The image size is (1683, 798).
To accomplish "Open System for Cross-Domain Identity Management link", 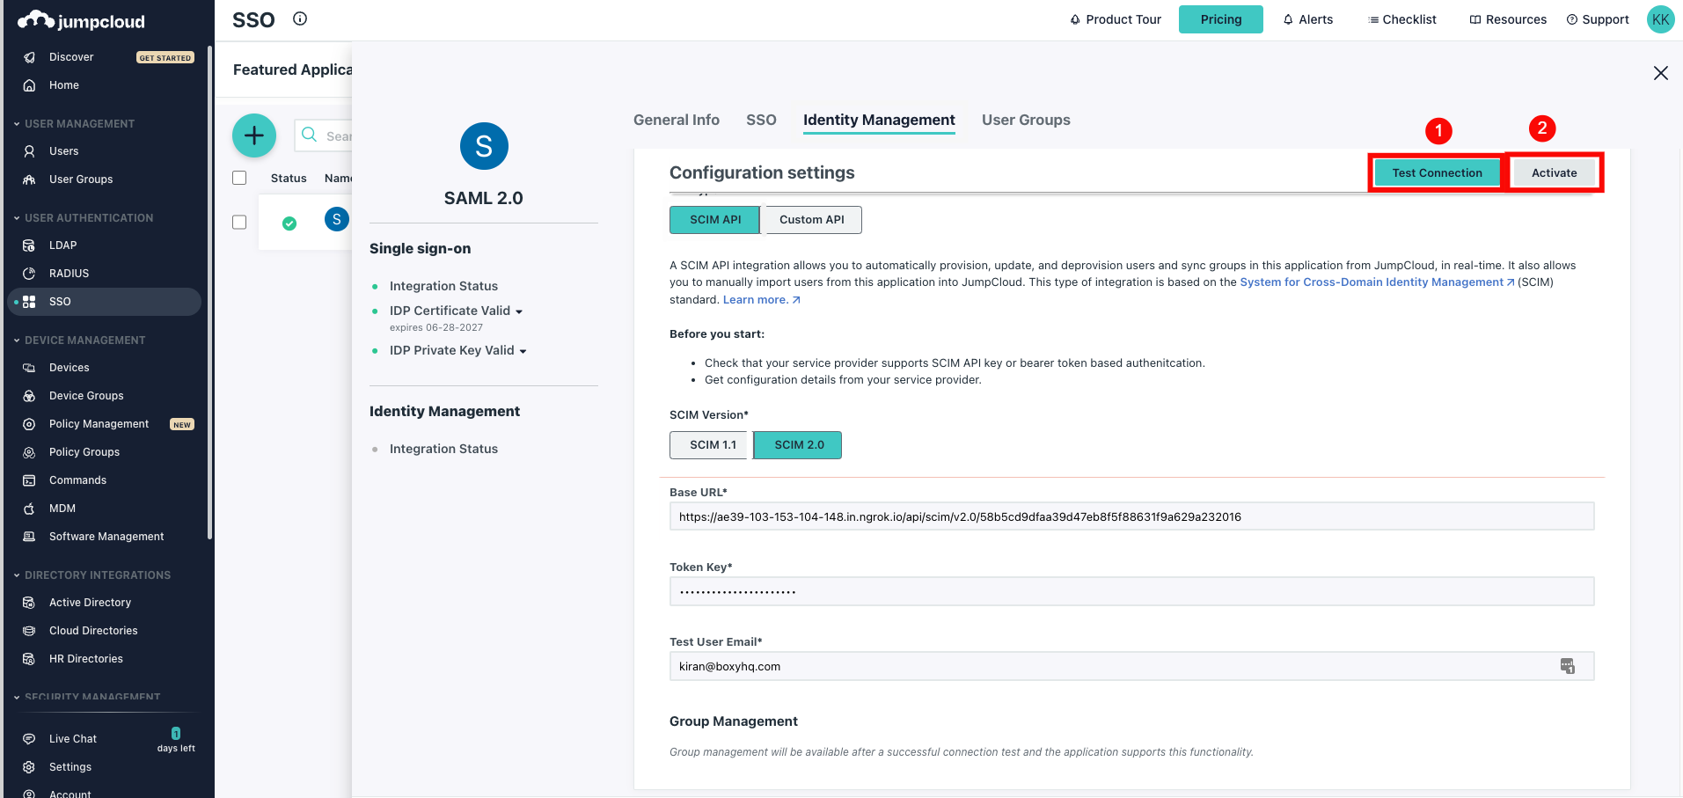I will pos(1377,282).
